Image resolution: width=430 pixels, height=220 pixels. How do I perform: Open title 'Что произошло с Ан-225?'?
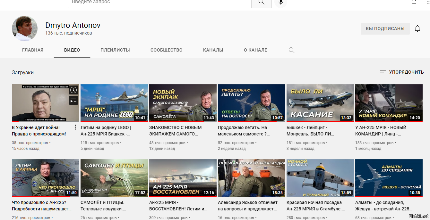(x=42, y=206)
